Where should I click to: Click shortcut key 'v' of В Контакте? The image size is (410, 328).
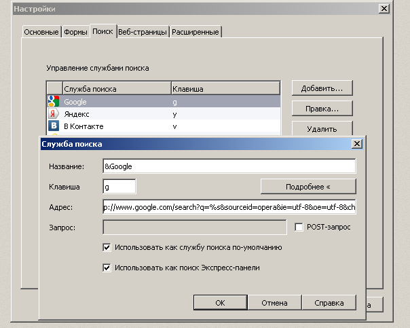coord(174,126)
